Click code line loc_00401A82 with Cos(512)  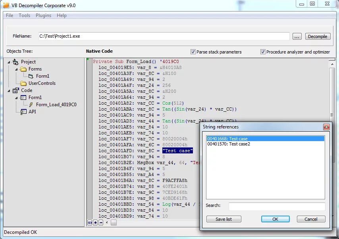[141, 103]
